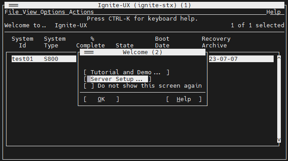Click the vertical scrollbar track
This screenshot has height=161, width=288.
(279, 99)
